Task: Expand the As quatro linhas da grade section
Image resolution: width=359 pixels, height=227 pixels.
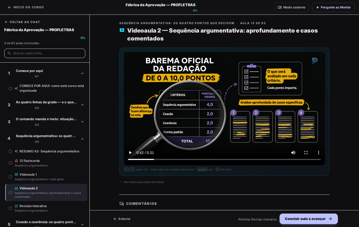Action: pos(82,105)
